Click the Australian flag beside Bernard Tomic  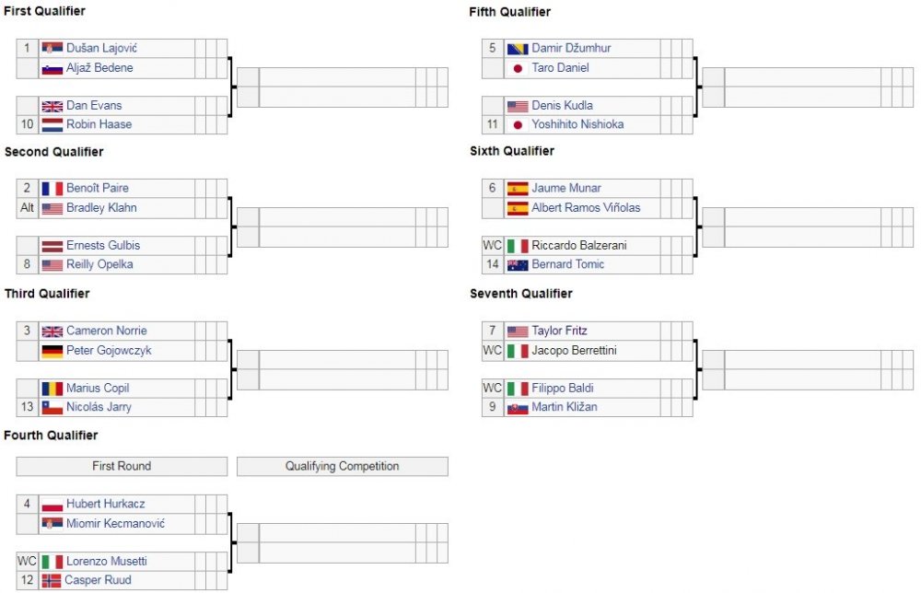[x=518, y=265]
